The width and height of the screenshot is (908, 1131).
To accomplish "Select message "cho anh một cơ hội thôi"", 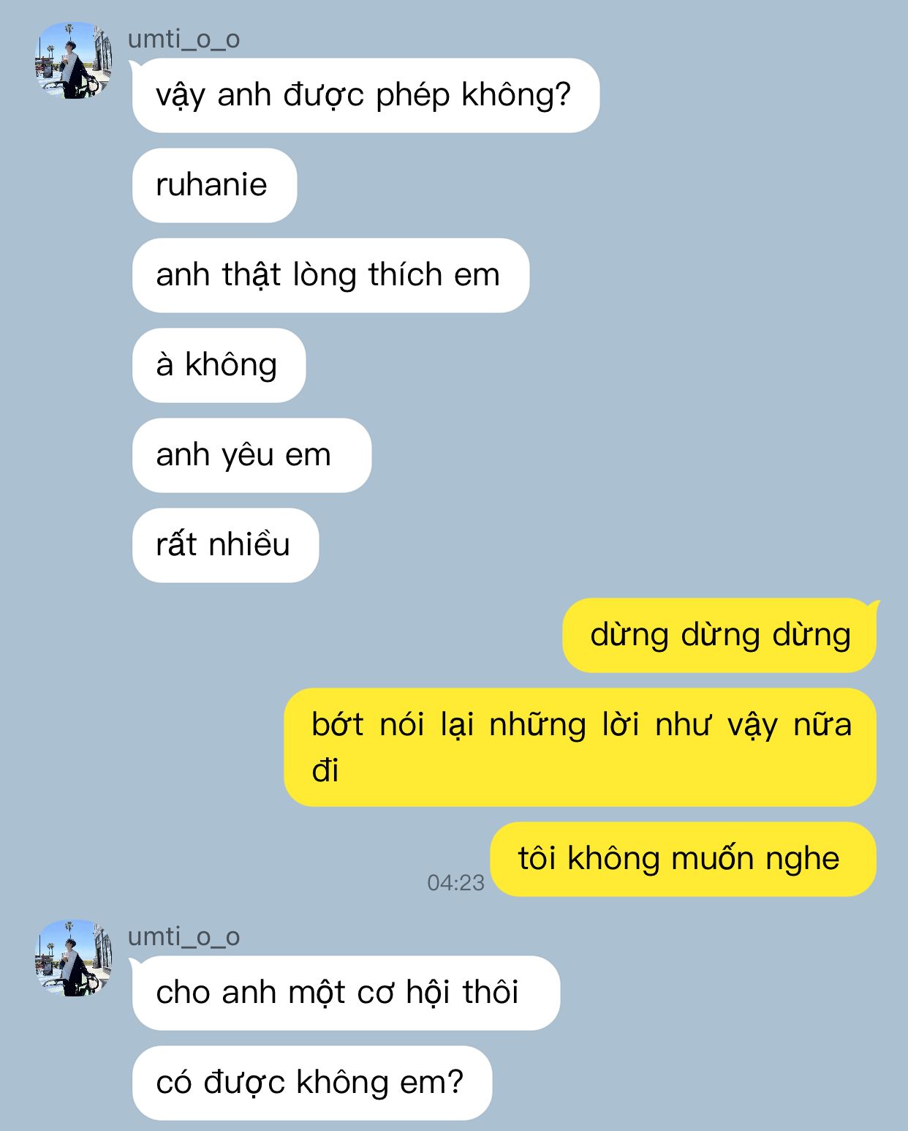I will point(346,993).
